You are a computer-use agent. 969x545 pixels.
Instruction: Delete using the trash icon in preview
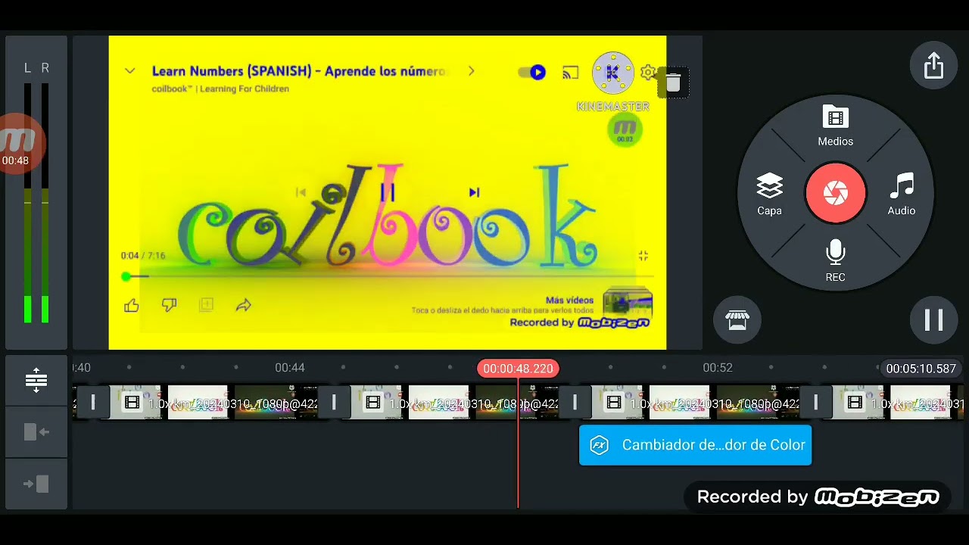[x=673, y=83]
